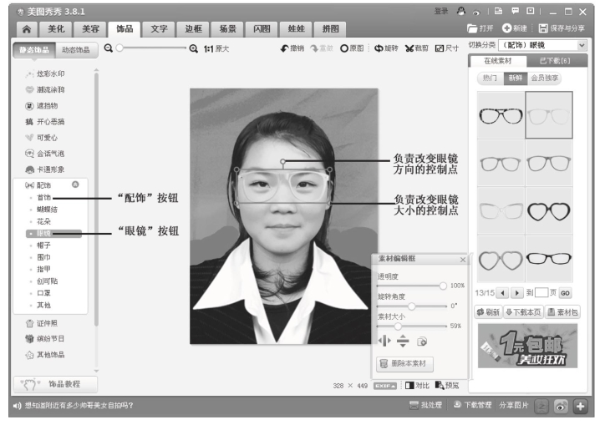The height and width of the screenshot is (425, 610).
Task: Click the undo (撤销) arrow icon
Action: [285, 48]
